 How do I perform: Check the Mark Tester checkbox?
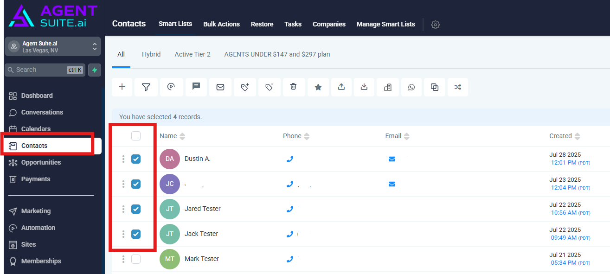tap(136, 259)
